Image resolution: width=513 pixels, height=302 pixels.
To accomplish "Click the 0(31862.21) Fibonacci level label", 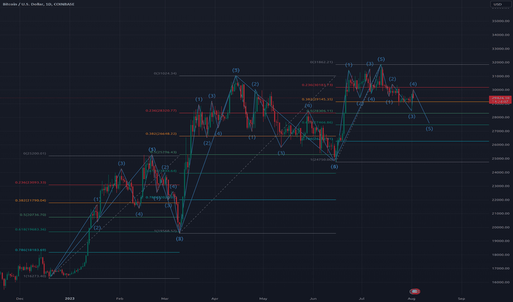I will 326,62.
